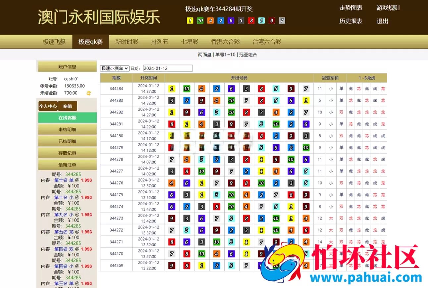Open 个人中心 personal center

(48, 106)
